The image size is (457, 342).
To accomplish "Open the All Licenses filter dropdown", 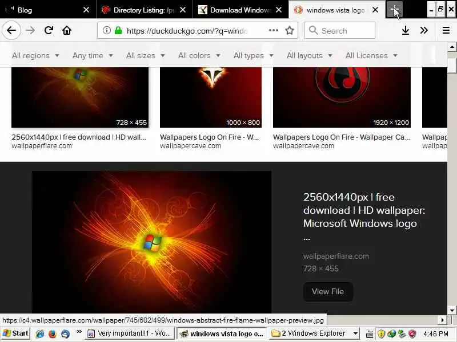I will 371,55.
